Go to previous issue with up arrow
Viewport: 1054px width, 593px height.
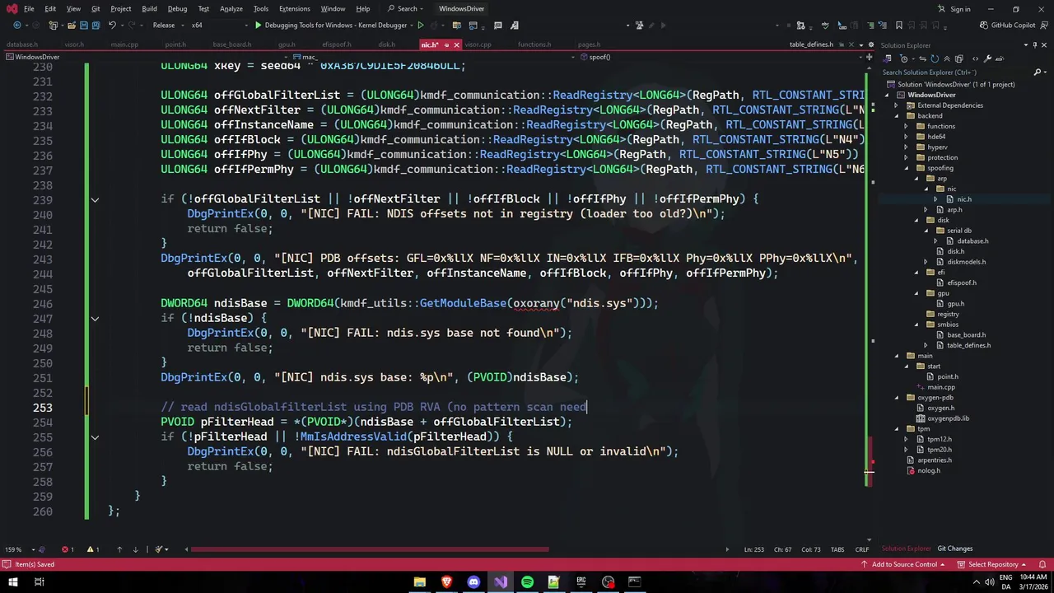coord(119,549)
